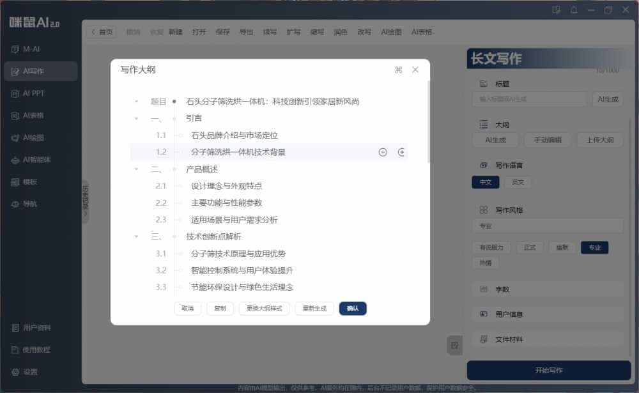Collapse the 二、产品概述 outline section
Image resolution: width=639 pixels, height=393 pixels.
[x=136, y=169]
